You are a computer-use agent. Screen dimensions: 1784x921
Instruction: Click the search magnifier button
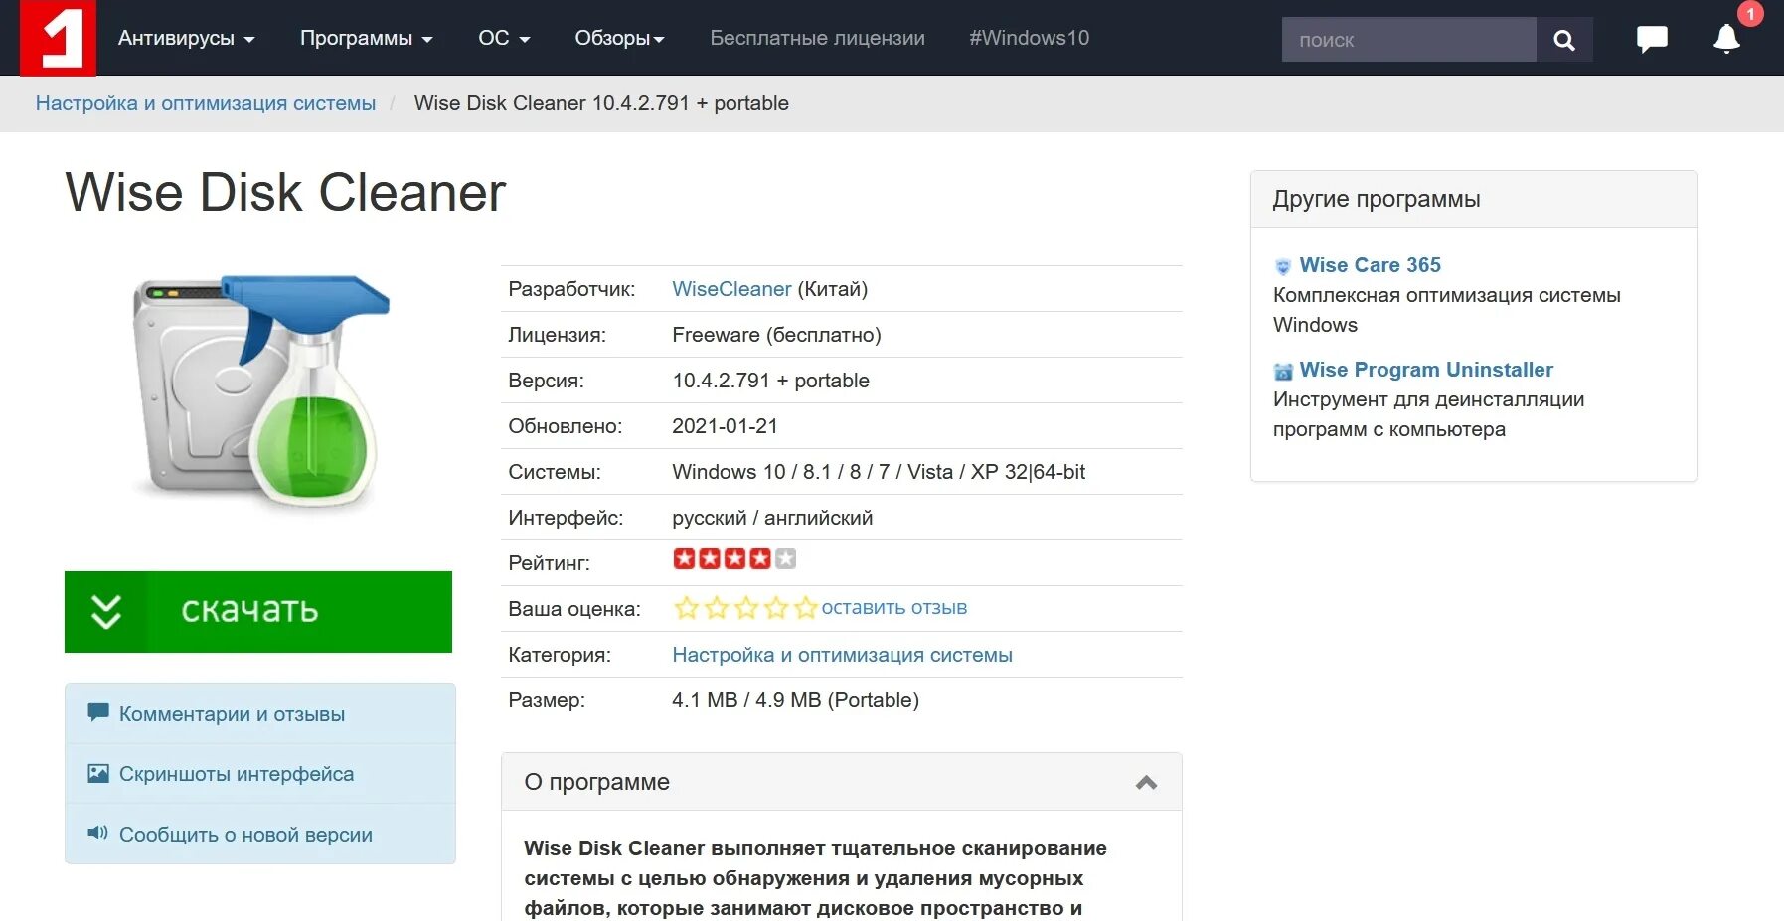coord(1563,40)
